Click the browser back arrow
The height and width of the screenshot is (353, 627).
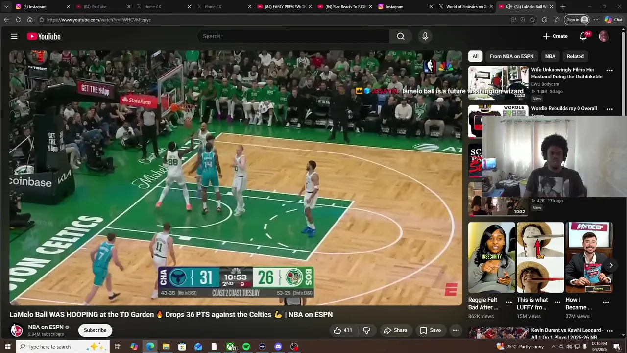tap(6, 20)
